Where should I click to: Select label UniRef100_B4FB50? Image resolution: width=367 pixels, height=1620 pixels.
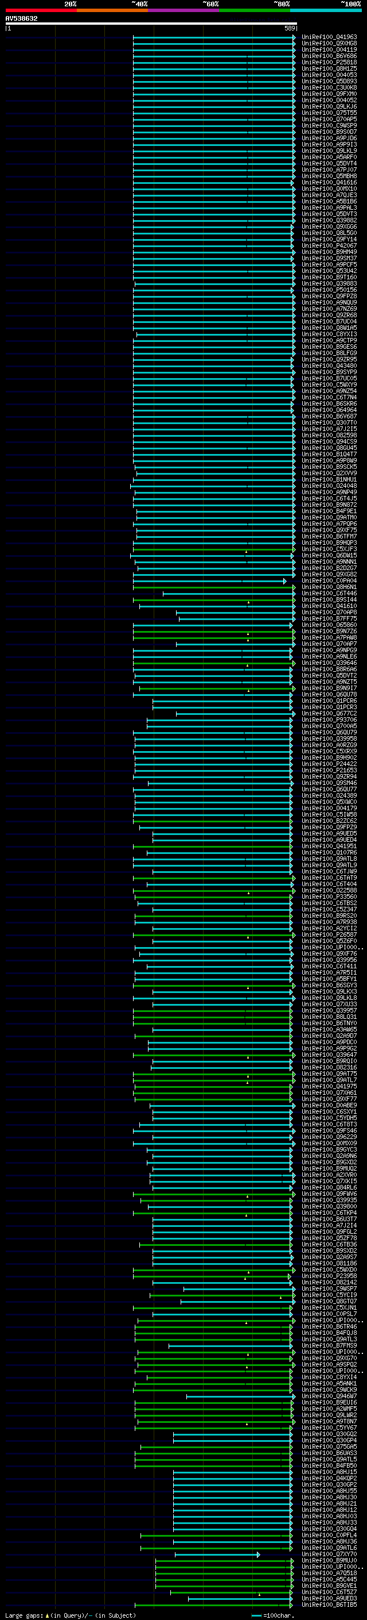pos(329,1465)
